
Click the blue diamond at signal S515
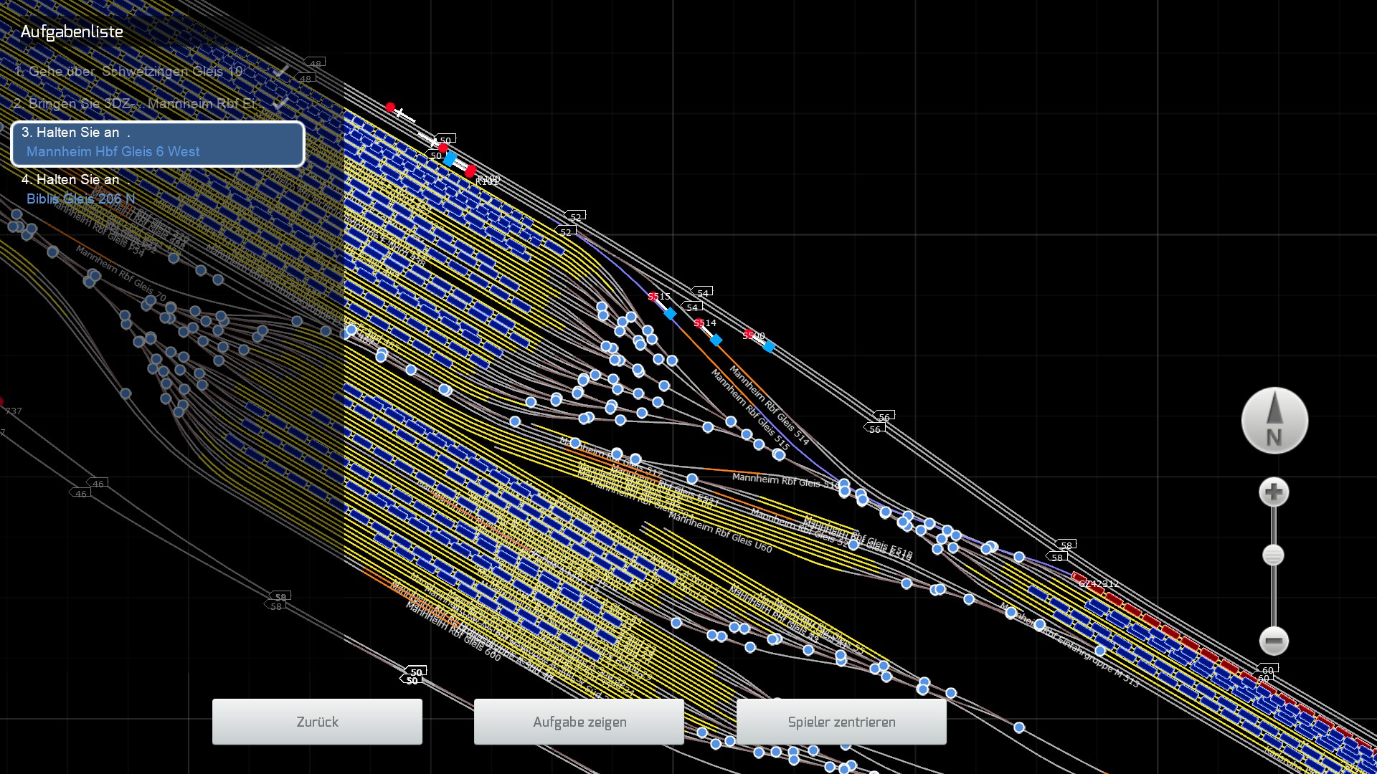(x=670, y=313)
